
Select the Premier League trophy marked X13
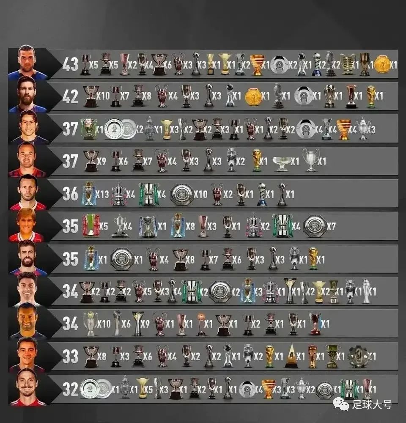pyautogui.click(x=89, y=193)
